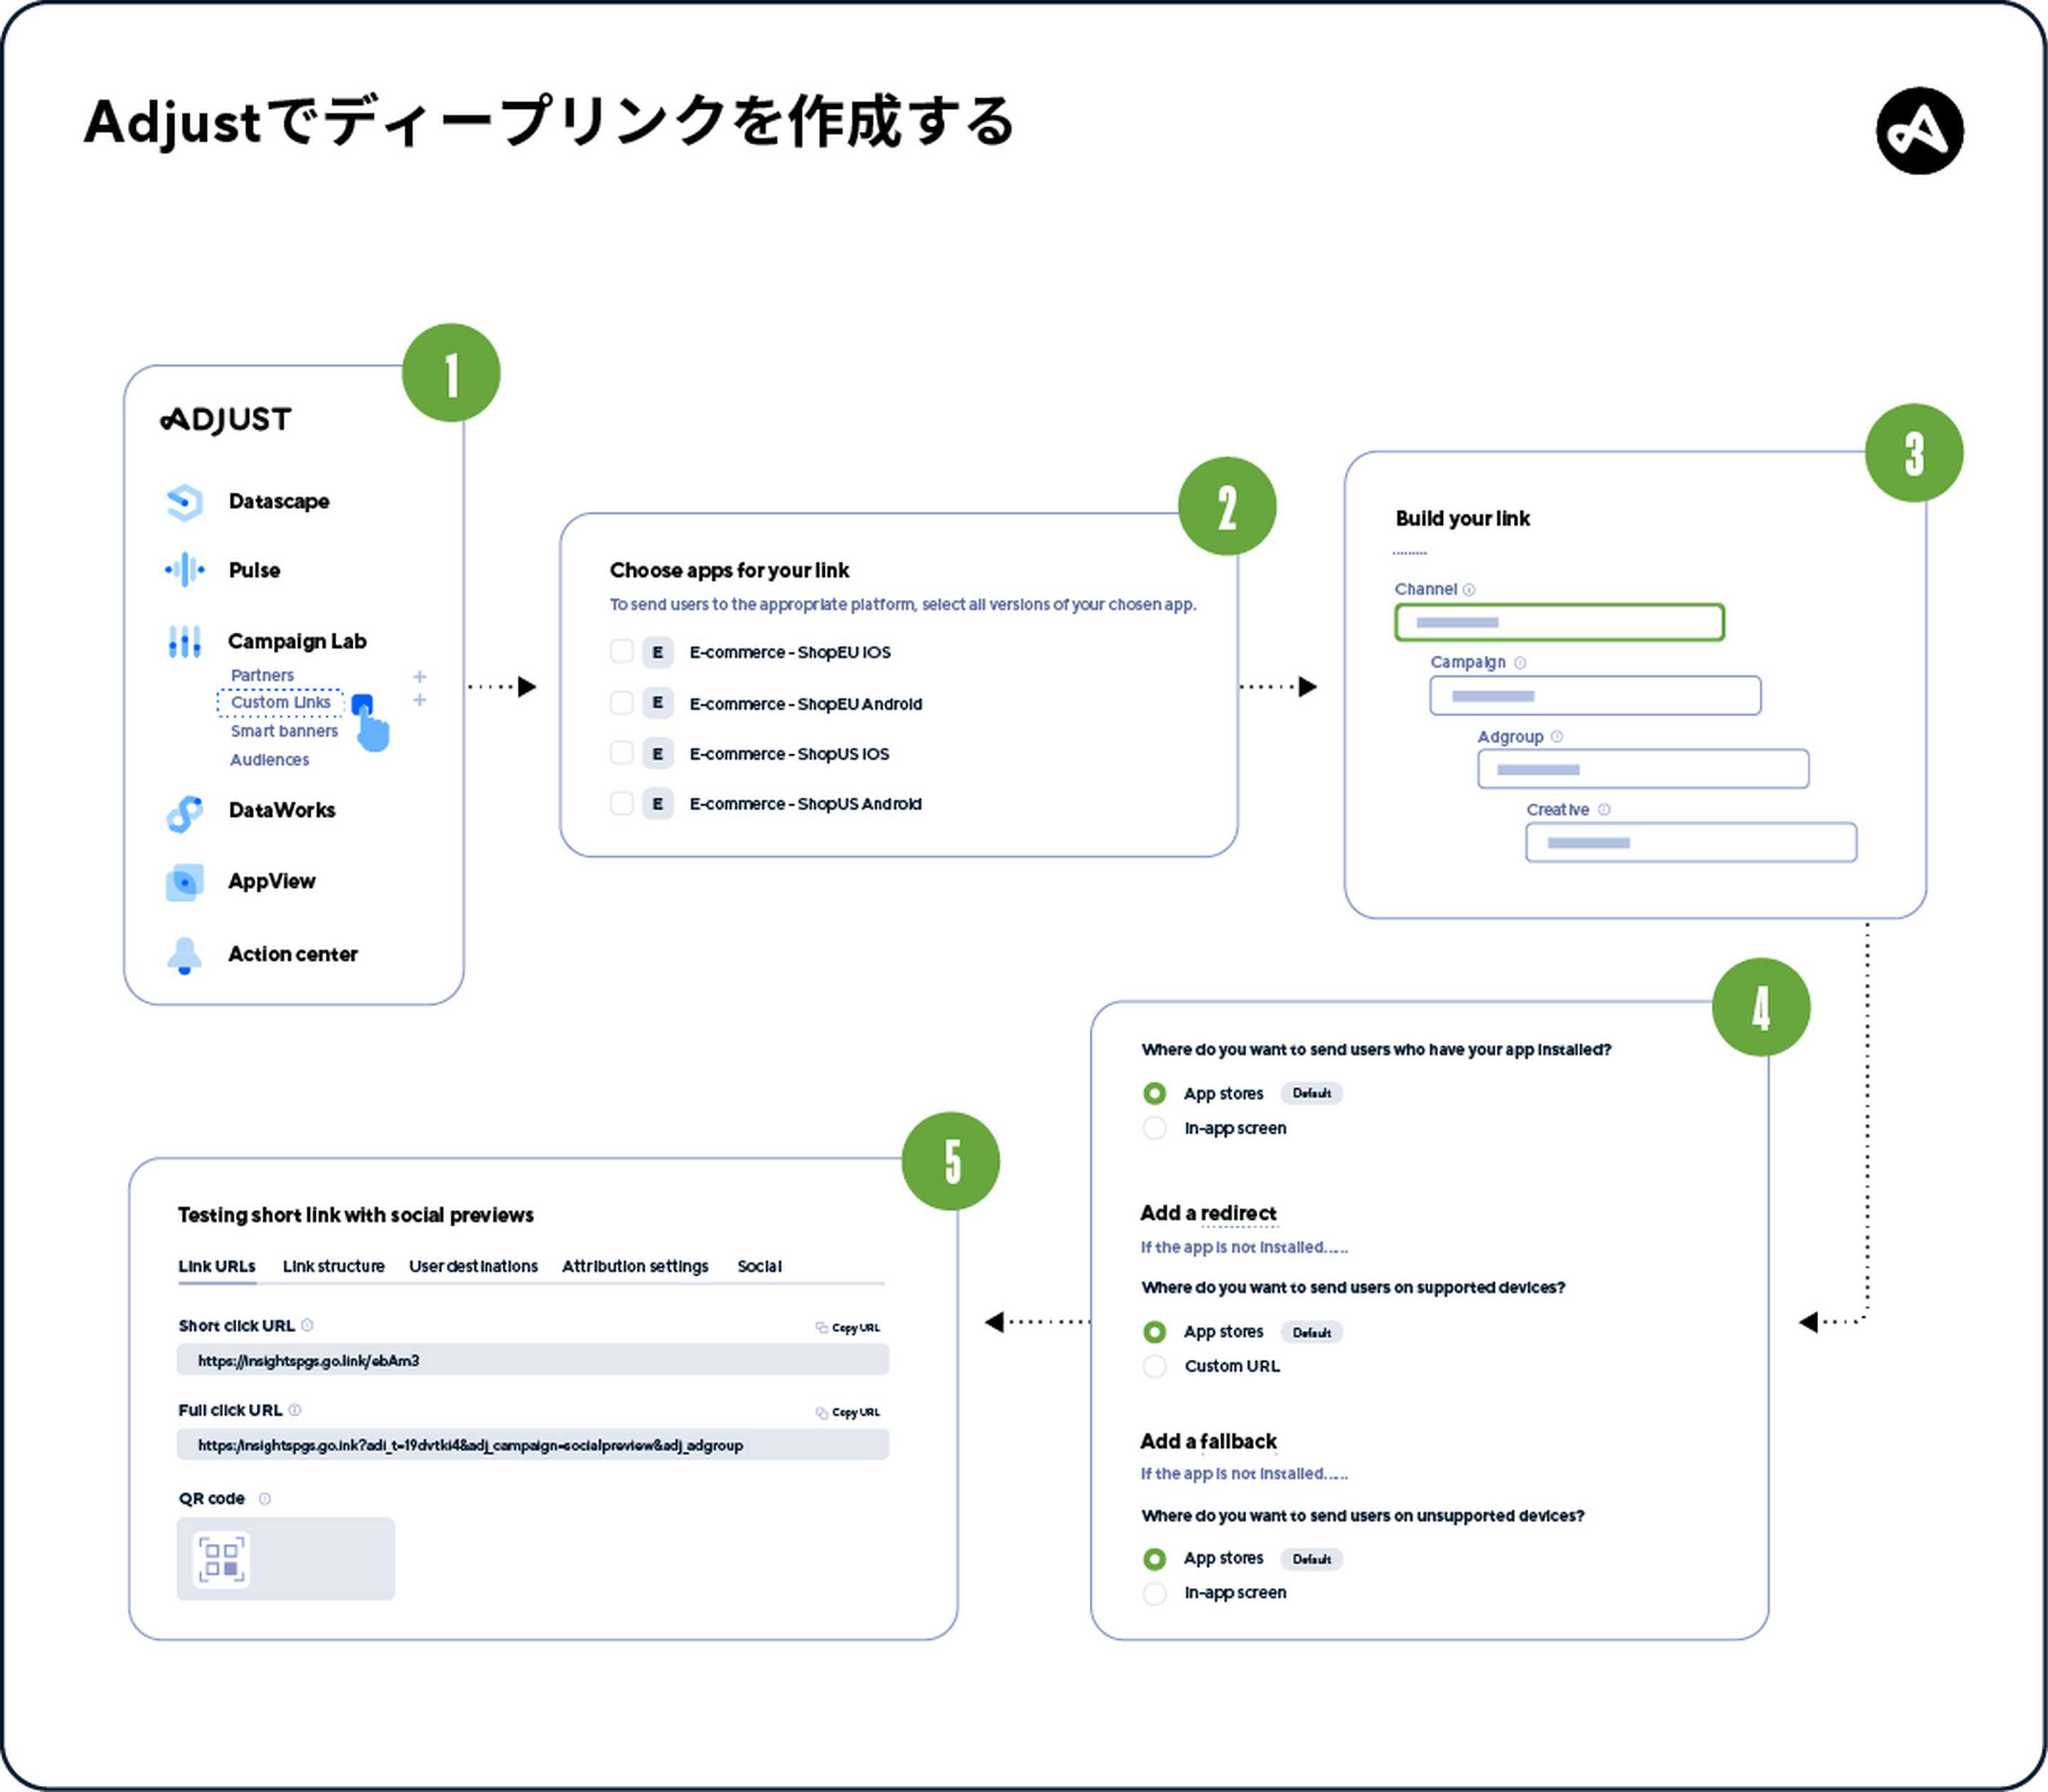Viewport: 2048px width, 1792px height.
Task: Click the 'Add a redirect' heading
Action: pyautogui.click(x=1209, y=1213)
